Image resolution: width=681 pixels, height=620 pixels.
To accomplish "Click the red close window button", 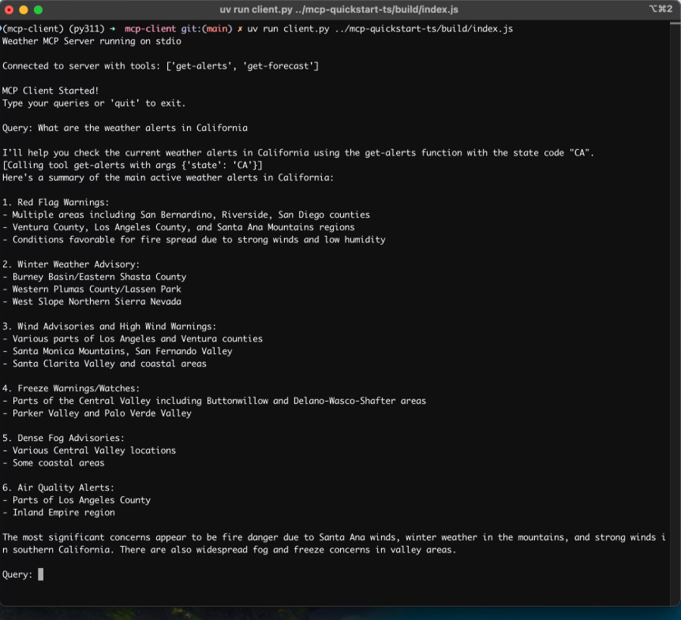I will [9, 9].
